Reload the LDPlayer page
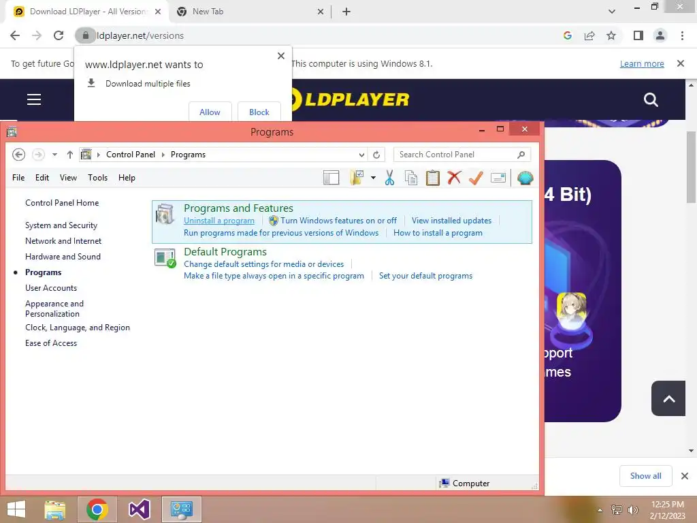697x523 pixels. [x=59, y=35]
